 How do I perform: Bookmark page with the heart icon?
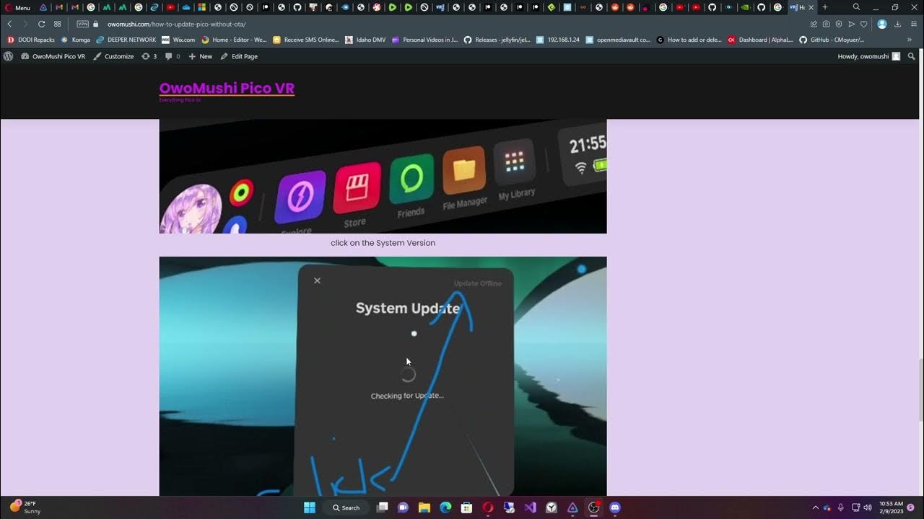pyautogui.click(x=863, y=24)
